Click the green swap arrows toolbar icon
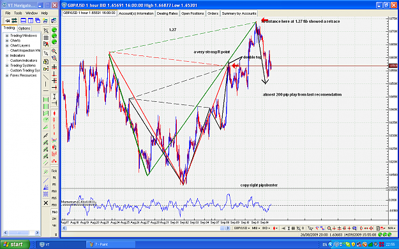The image size is (399, 249). tap(14, 20)
